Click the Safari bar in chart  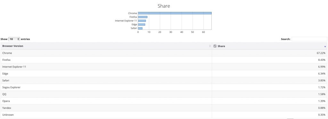(140, 28)
